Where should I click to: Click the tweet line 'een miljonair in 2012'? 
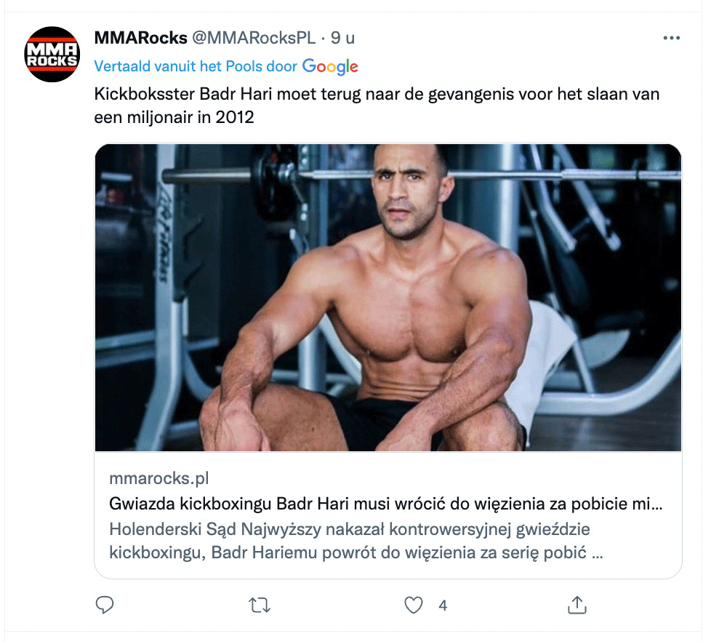[174, 117]
